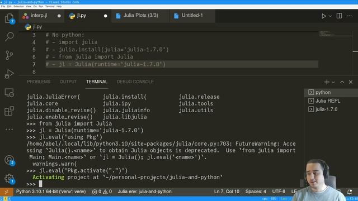Open editor More Actions menu
The width and height of the screenshot is (358, 201).
[349, 16]
